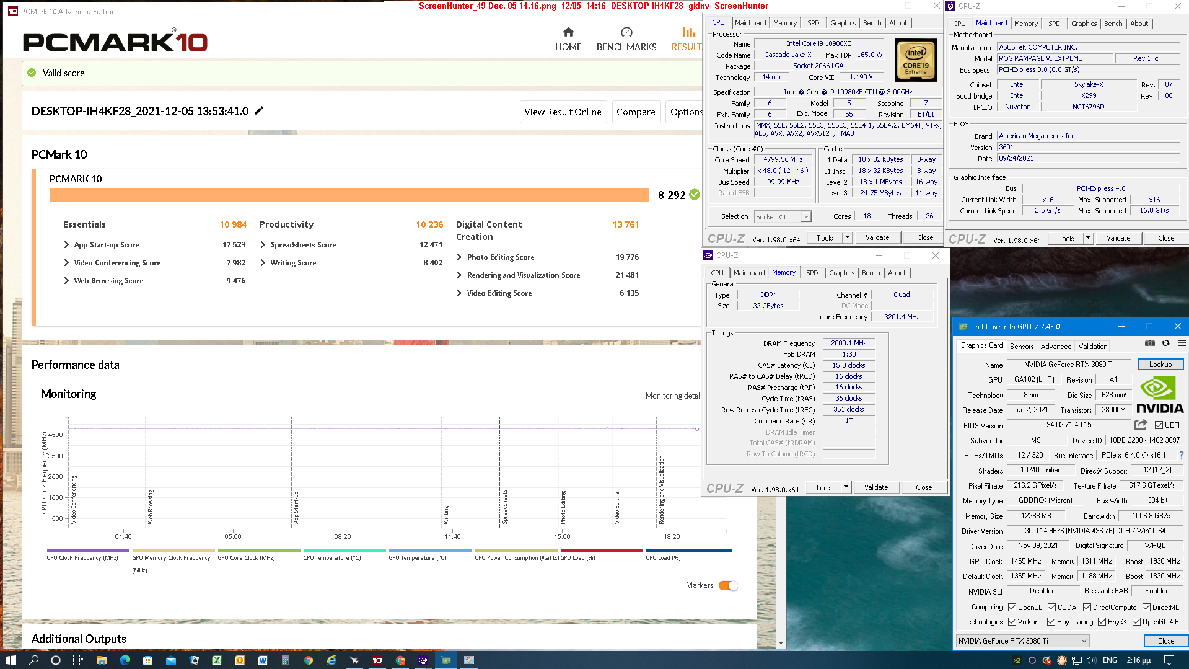Viewport: 1189px width, 669px height.
Task: Open the GPU selector dropdown in GPU-Z
Action: pos(1022,641)
